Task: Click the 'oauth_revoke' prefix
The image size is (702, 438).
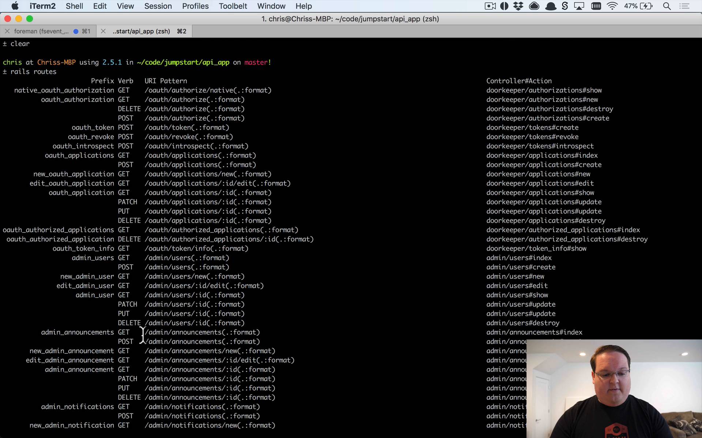Action: [x=91, y=137]
